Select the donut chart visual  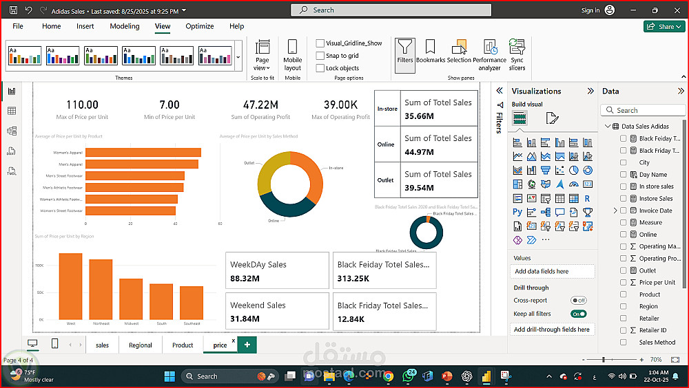pos(588,171)
